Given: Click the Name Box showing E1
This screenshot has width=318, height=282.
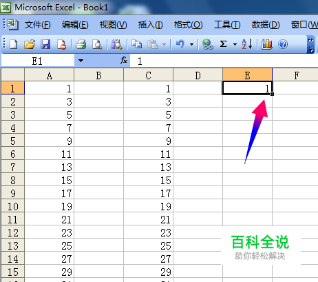Looking at the screenshot, I should point(38,61).
